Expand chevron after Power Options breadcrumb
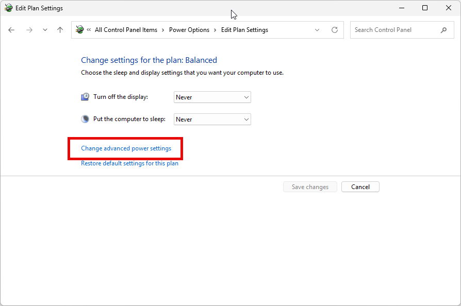Viewport: 461px width, 306px height. pyautogui.click(x=216, y=30)
